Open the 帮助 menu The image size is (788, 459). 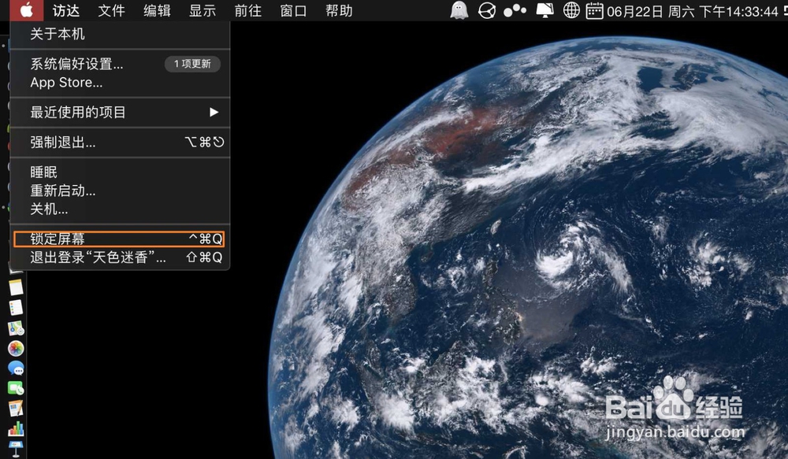(339, 10)
